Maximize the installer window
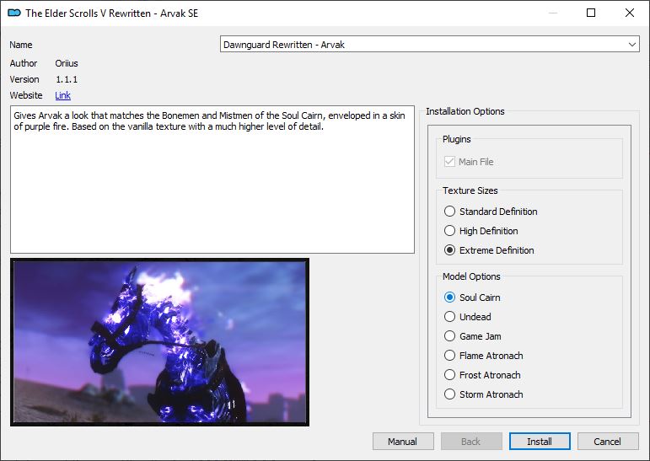Screen dimensions: 650x461 [591, 13]
